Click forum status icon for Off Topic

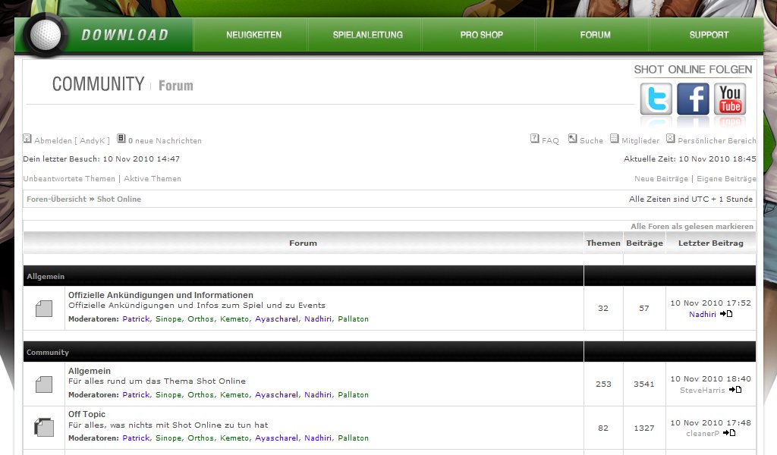44,428
